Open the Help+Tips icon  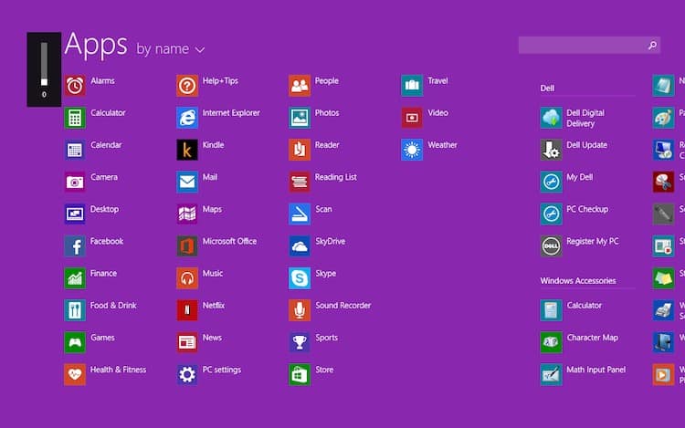[x=187, y=86]
